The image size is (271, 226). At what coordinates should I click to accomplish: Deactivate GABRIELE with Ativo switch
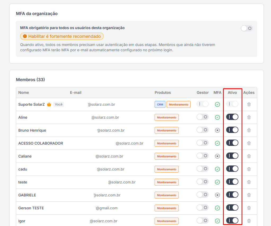pyautogui.click(x=232, y=195)
